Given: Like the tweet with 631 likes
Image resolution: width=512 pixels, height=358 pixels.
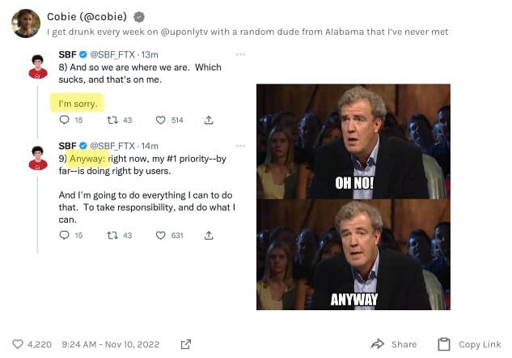Looking at the screenshot, I should tap(160, 235).
